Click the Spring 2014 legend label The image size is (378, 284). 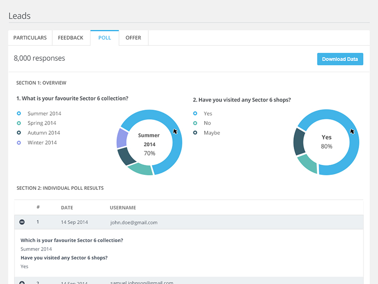(42, 123)
